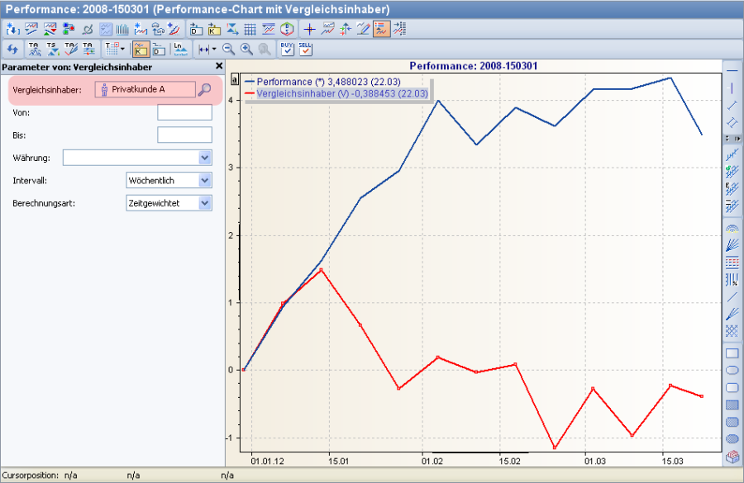Open the Währung dropdown
Screen dimensions: 744x483
205,158
